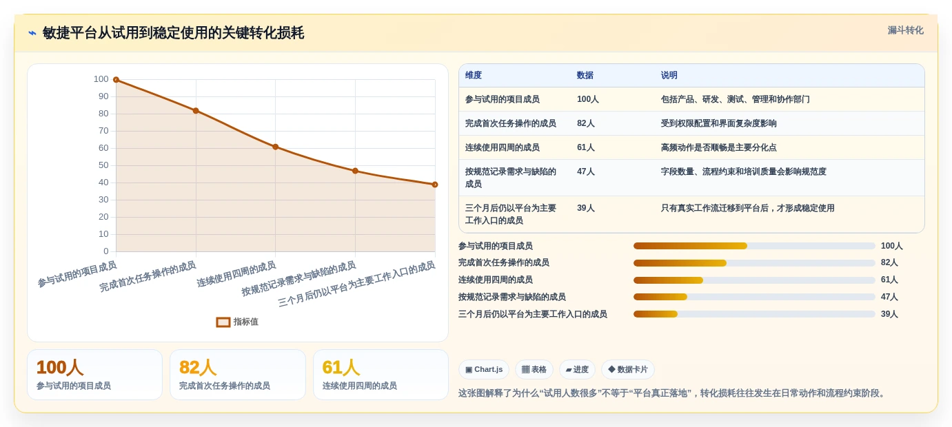Screen dimensions: 952x427
Task: Click the summary sentence below the chips
Action: (673, 393)
